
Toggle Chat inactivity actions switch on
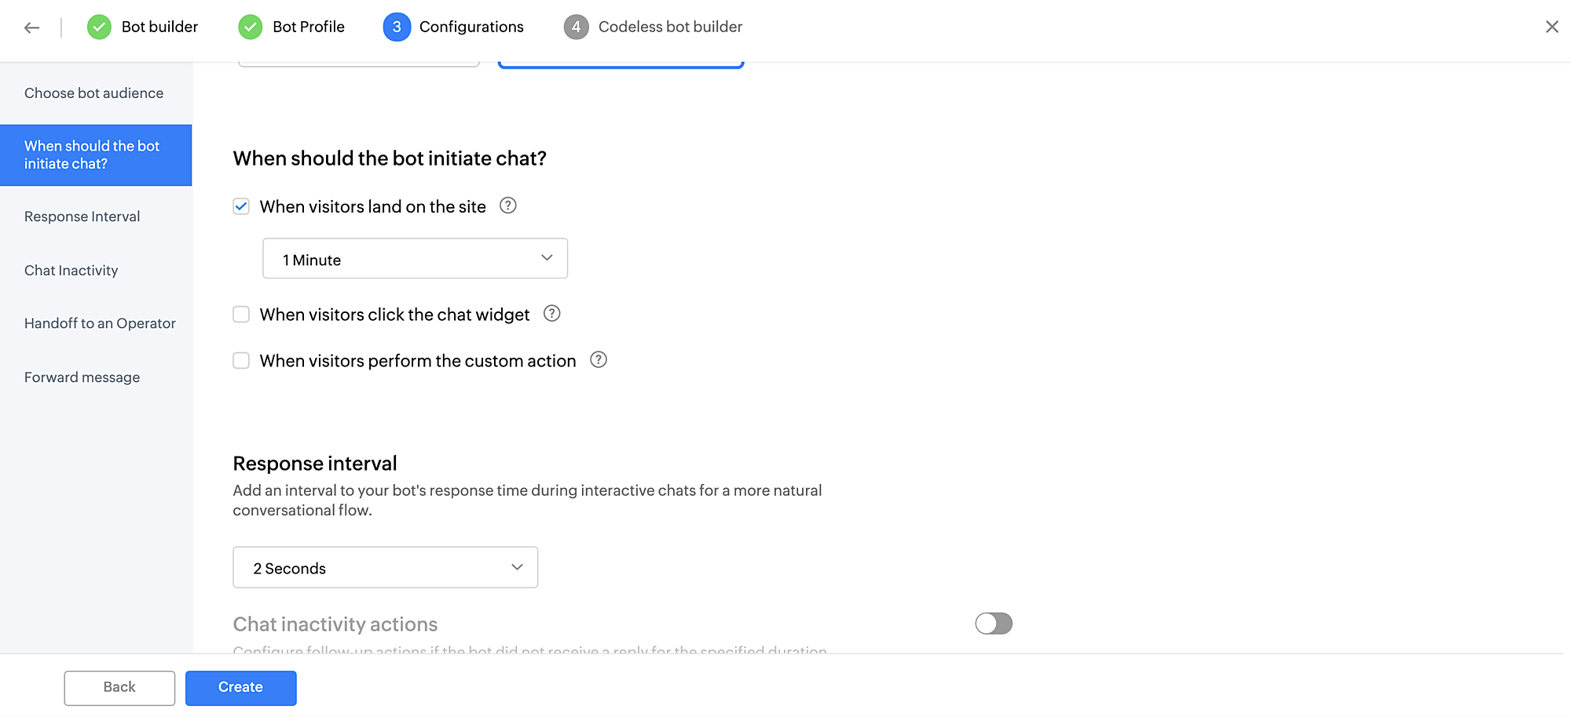[x=994, y=624]
